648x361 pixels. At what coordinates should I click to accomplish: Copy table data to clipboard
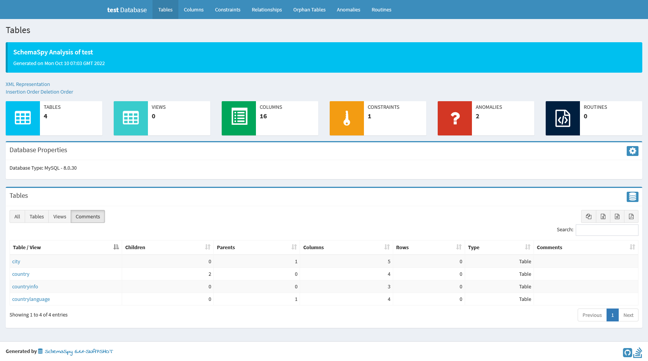point(588,216)
